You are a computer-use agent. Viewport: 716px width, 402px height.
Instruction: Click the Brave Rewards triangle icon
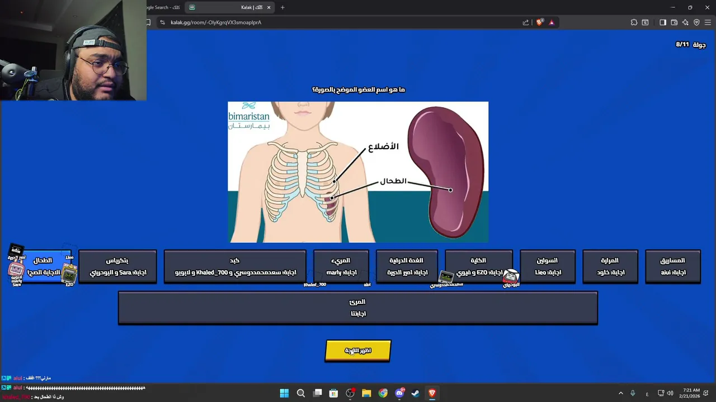(552, 22)
